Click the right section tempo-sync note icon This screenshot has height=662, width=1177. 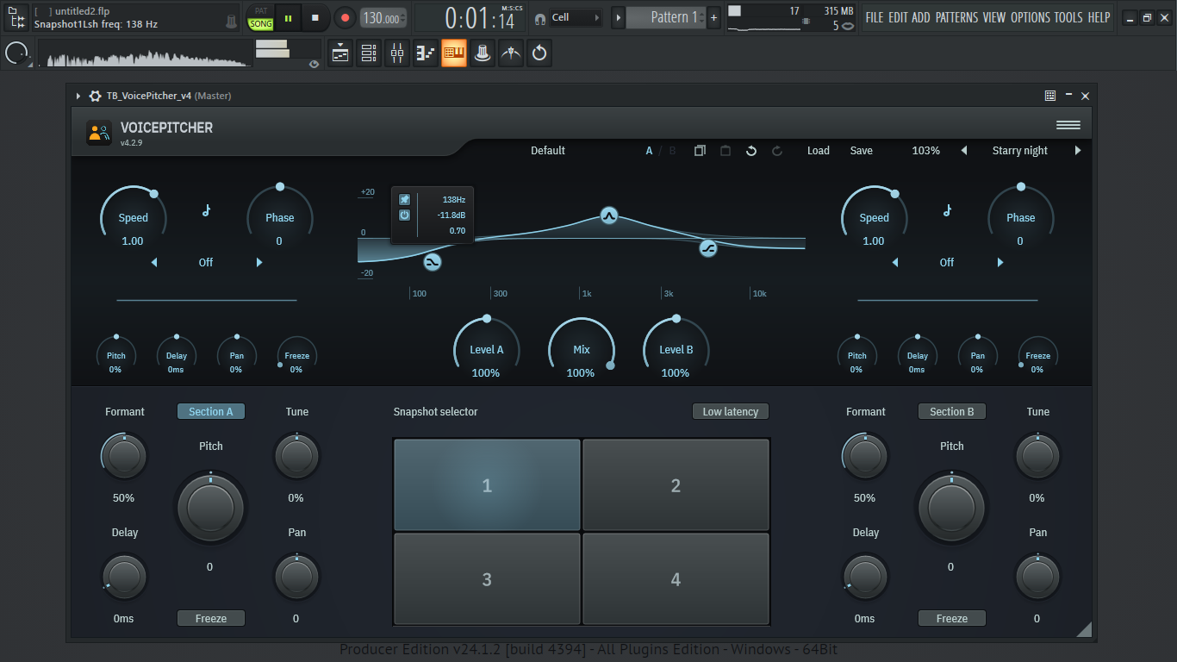pos(947,210)
